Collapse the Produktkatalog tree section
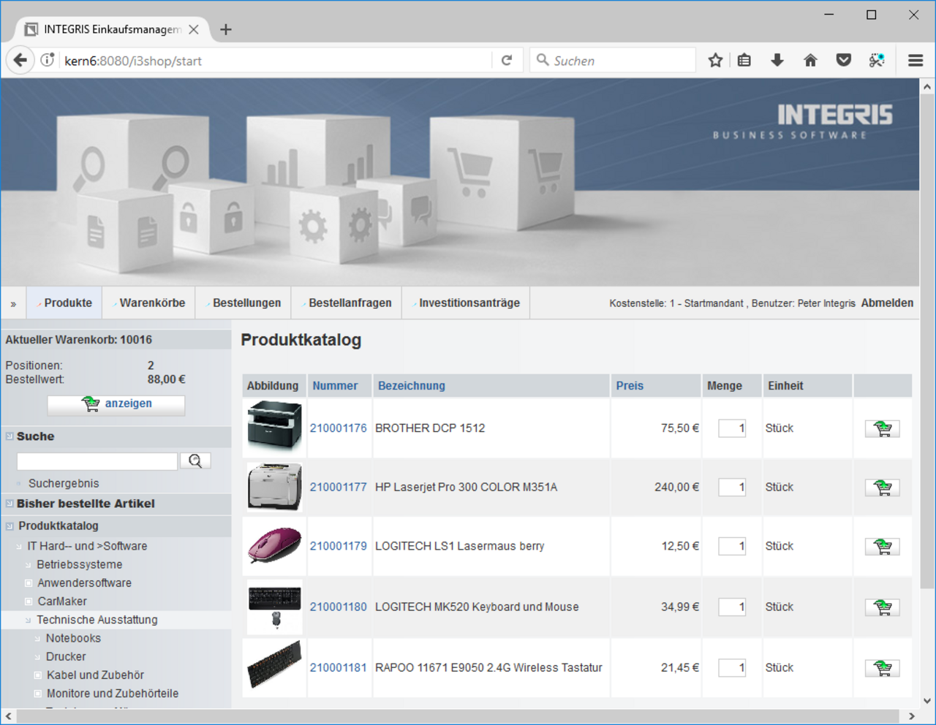The height and width of the screenshot is (725, 936). (x=10, y=525)
